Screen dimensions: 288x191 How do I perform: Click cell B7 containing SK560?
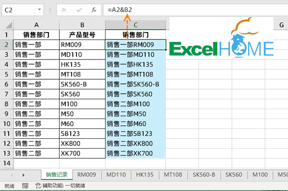click(x=82, y=94)
